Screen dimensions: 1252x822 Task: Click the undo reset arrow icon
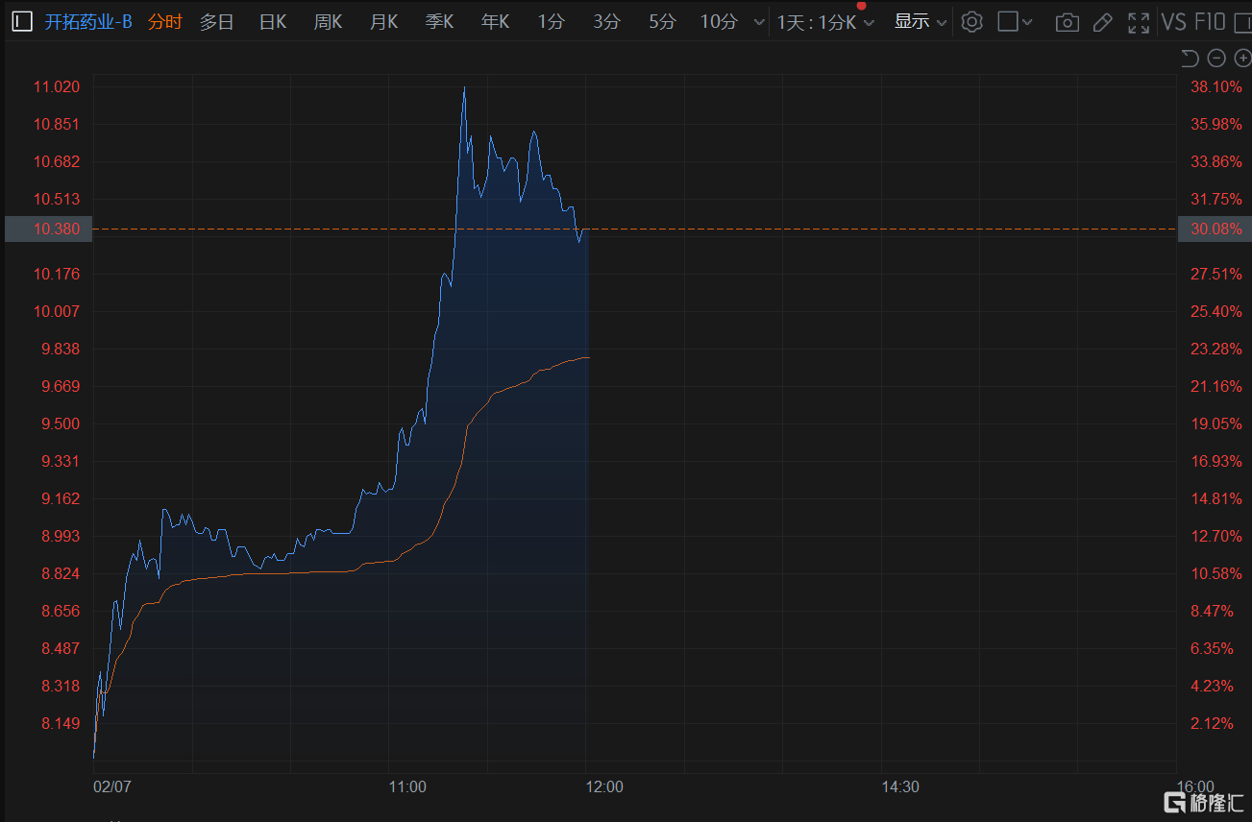[x=1190, y=59]
